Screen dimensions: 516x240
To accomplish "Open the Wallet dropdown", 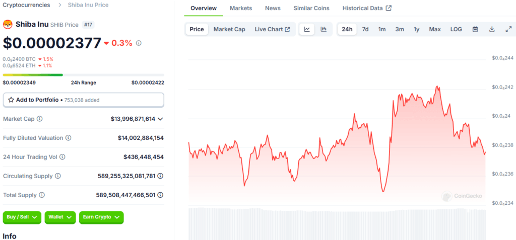I will [x=60, y=217].
